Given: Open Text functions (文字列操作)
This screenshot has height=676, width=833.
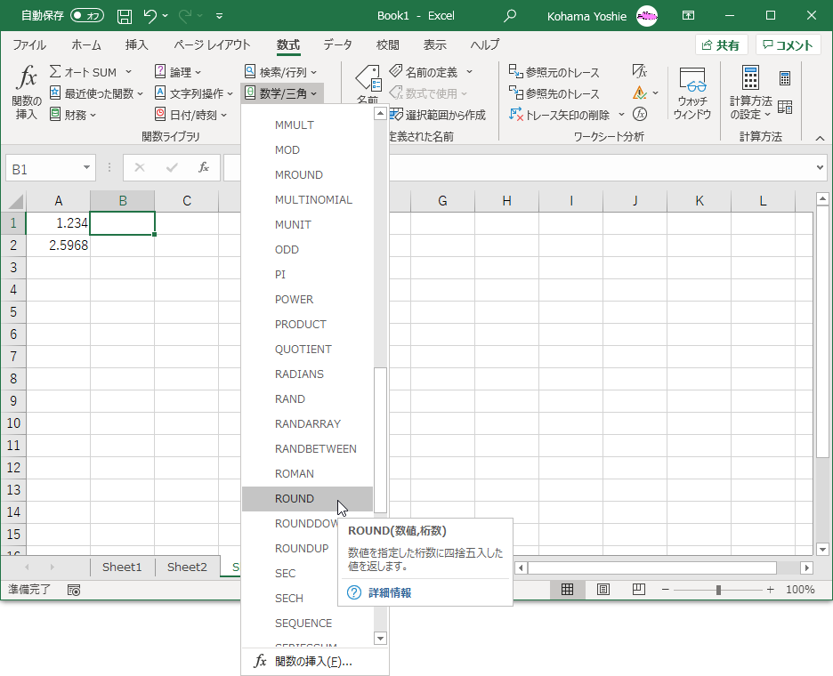Looking at the screenshot, I should point(194,93).
